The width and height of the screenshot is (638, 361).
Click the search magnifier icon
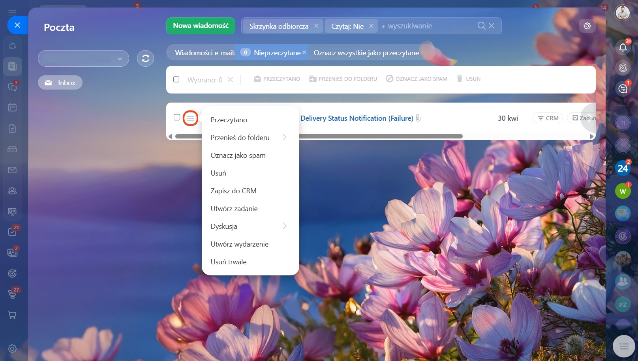(481, 26)
